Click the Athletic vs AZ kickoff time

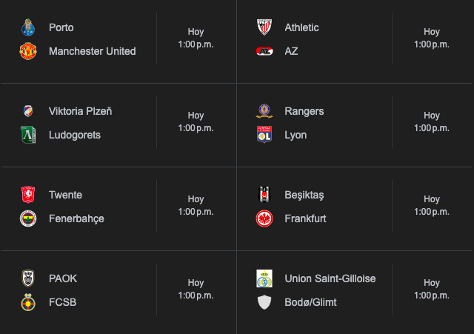pyautogui.click(x=432, y=39)
